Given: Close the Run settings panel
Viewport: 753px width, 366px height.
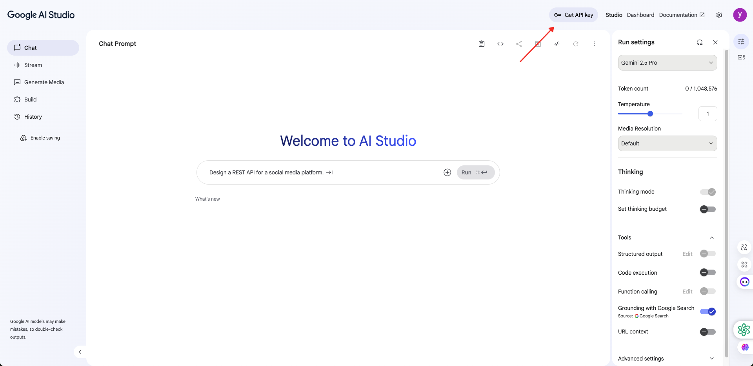Looking at the screenshot, I should tap(715, 42).
